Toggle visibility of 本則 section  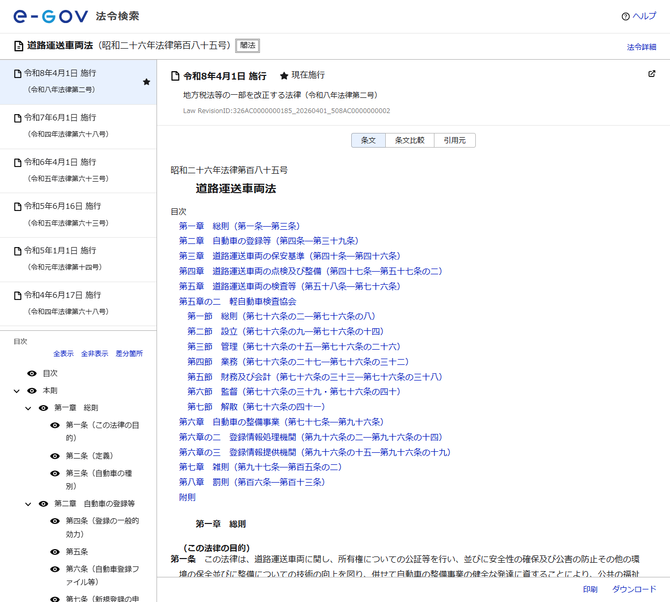[x=32, y=391]
